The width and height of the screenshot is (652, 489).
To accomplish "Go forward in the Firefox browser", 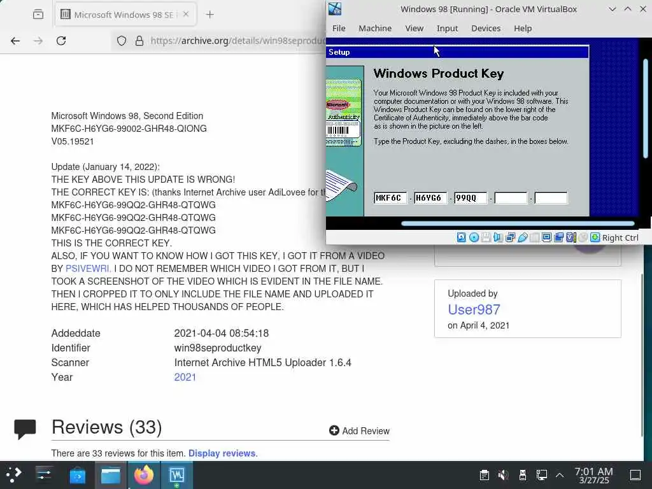I will 38,41.
